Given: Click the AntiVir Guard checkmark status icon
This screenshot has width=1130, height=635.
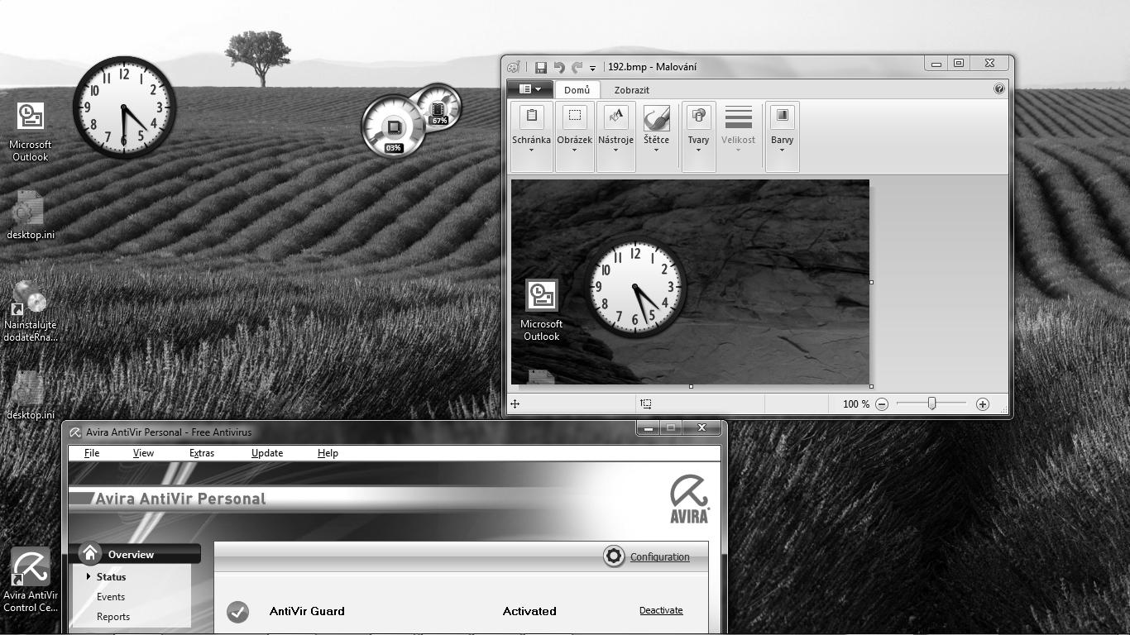Looking at the screenshot, I should 237,612.
